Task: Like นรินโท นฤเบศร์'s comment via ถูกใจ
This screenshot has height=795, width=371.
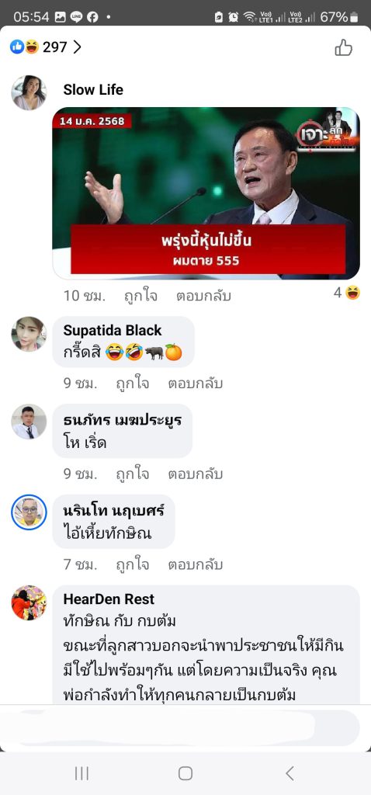Action: click(132, 564)
